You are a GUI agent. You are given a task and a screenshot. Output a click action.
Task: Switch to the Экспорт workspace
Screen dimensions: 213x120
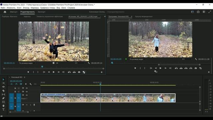41,12
